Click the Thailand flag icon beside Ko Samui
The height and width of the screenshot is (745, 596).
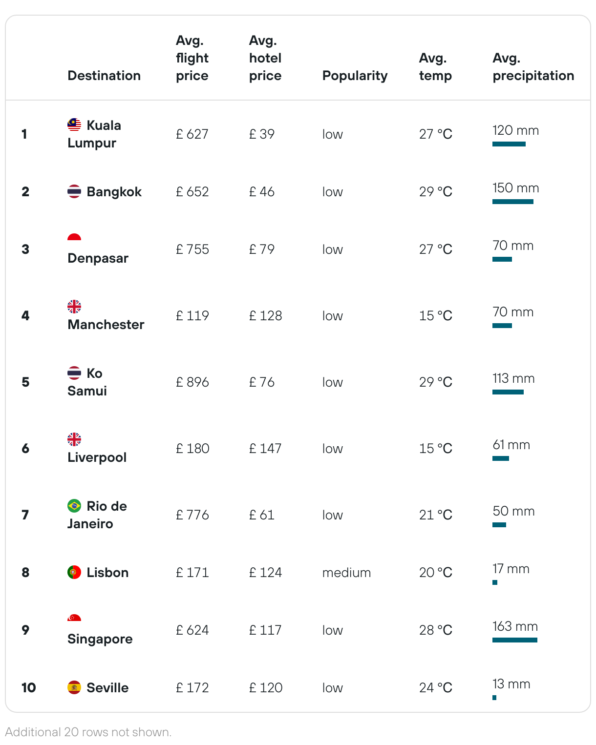click(x=74, y=373)
